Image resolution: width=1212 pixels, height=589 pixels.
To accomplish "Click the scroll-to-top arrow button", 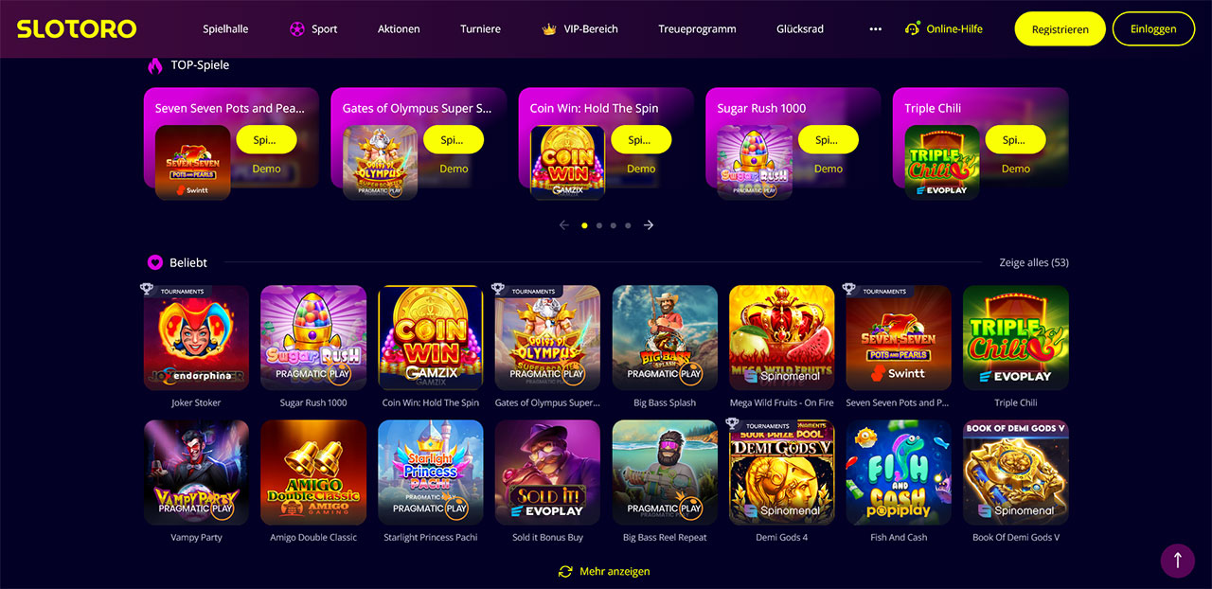I will click(1178, 560).
